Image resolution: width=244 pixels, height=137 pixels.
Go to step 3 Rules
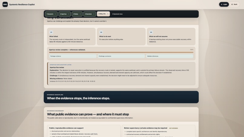tap(77, 14)
